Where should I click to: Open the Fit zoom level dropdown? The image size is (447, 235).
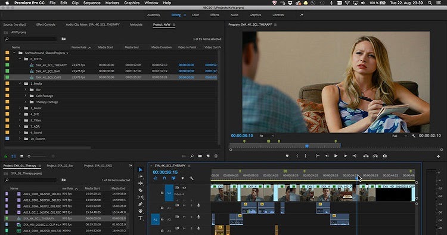(266, 136)
